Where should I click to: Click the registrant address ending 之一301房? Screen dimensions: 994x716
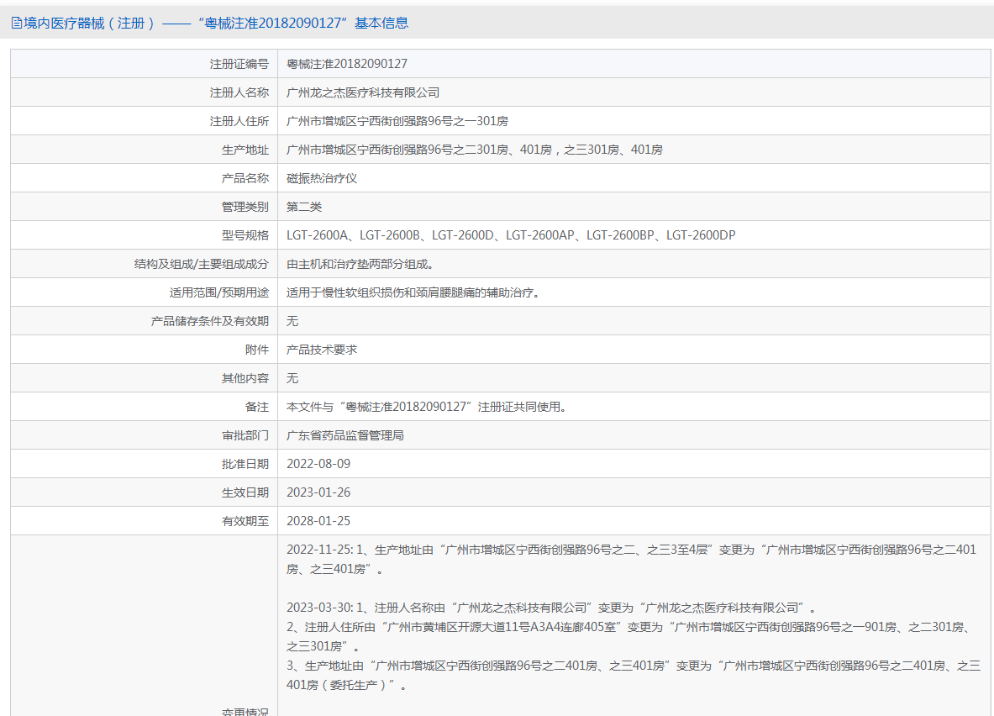click(397, 121)
